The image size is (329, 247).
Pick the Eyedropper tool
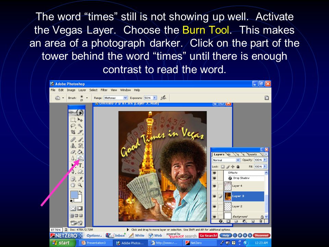point(80,179)
